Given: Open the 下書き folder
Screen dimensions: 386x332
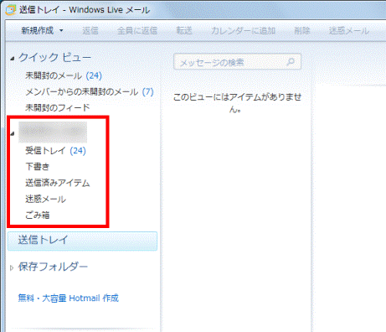Looking at the screenshot, I should coord(38,167).
